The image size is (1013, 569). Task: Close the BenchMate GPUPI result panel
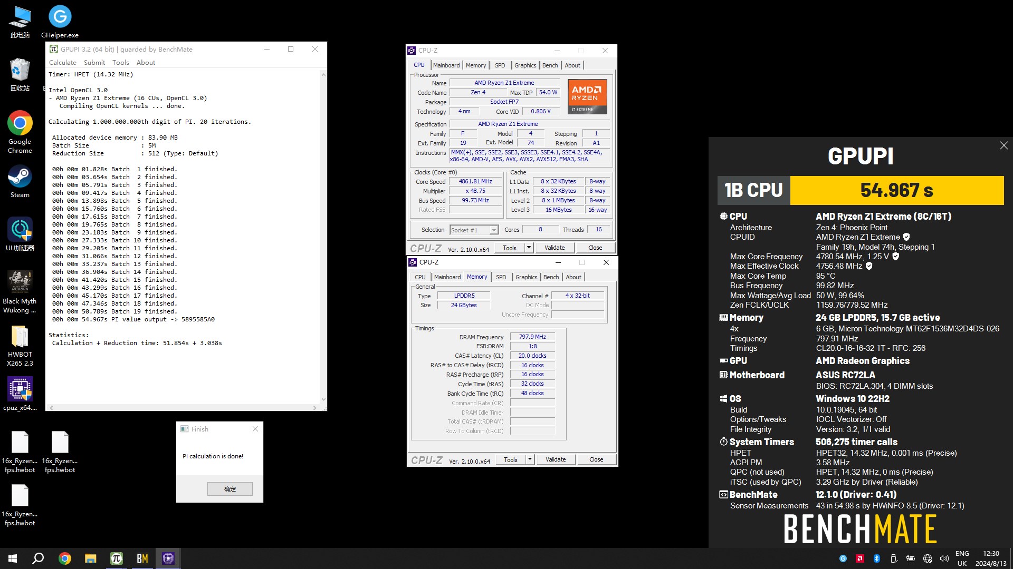coord(1004,145)
